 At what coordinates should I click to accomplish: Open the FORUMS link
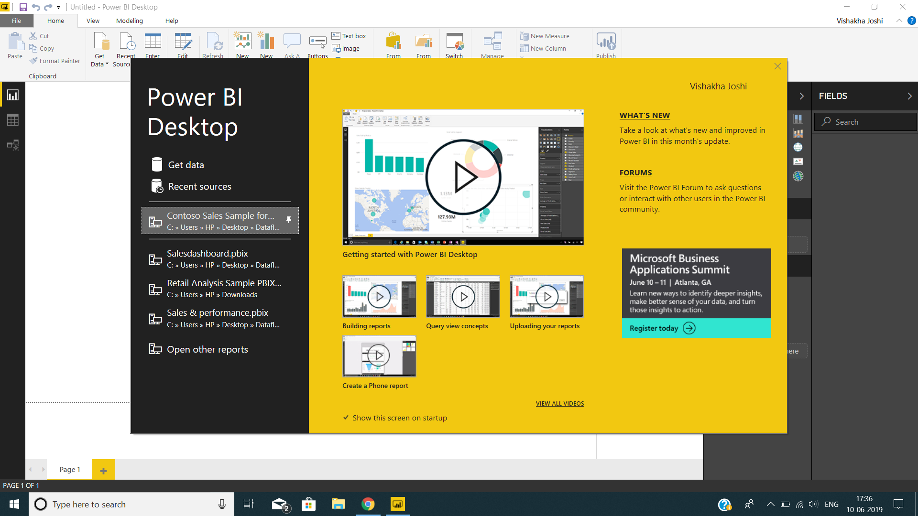click(x=635, y=172)
